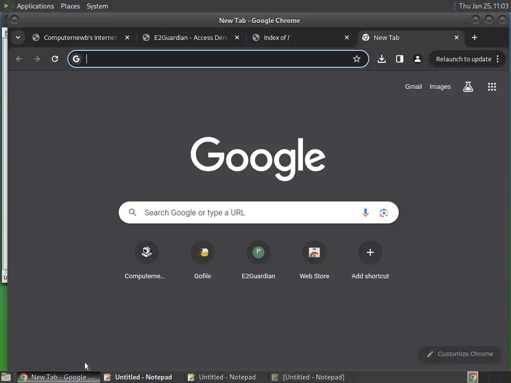Open the three-dot Chrome menu
511x383 pixels.
point(498,59)
